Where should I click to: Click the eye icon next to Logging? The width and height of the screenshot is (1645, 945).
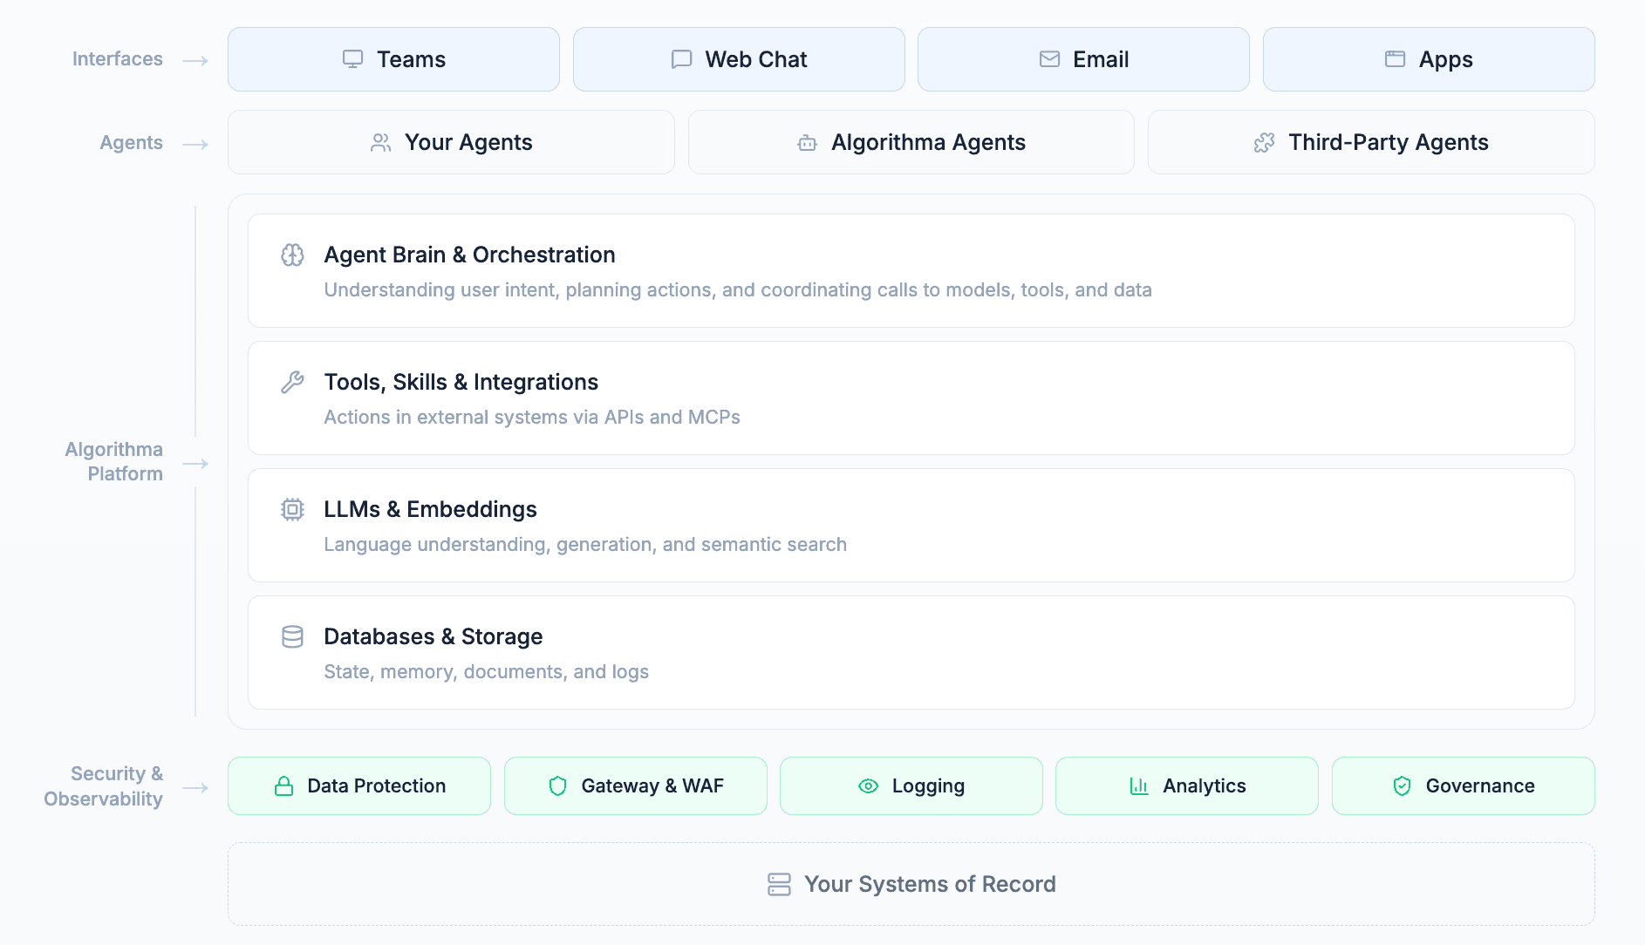tap(868, 786)
